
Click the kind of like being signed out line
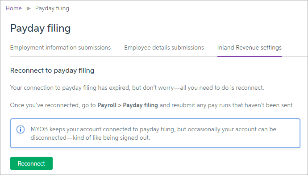pos(111,137)
